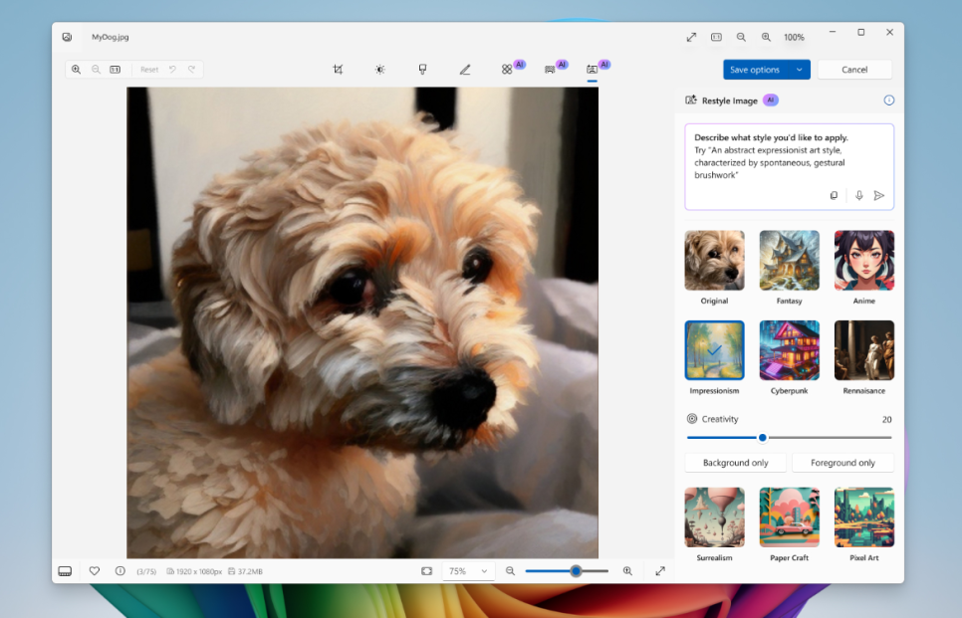Screen dimensions: 962x618
Task: Switch to the AI Restyle Image tab
Action: 593,70
